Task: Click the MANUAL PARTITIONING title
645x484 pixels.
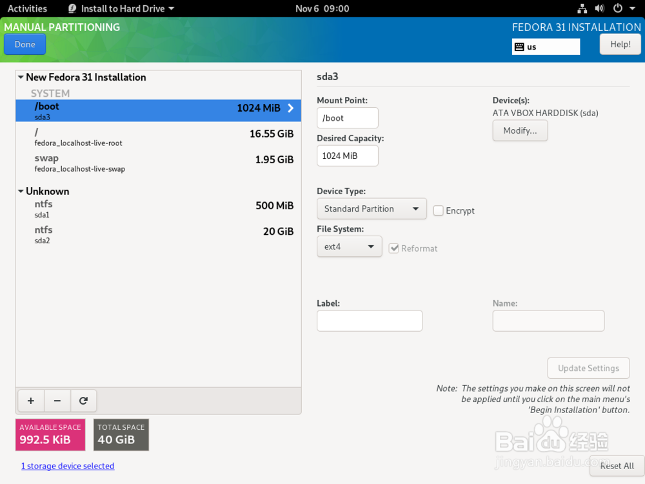Action: point(62,27)
